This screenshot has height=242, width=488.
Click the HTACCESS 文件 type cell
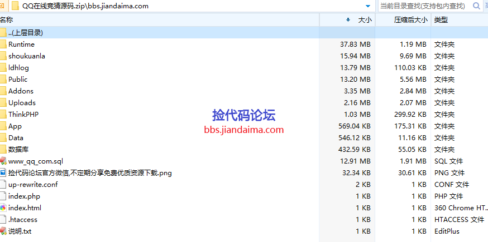459,220
